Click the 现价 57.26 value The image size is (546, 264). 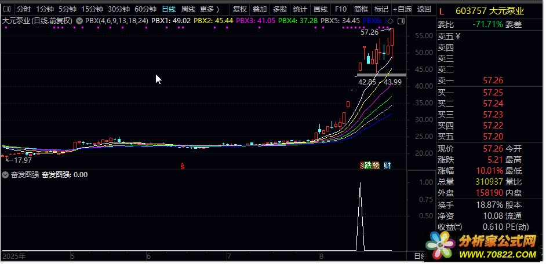tap(493, 149)
